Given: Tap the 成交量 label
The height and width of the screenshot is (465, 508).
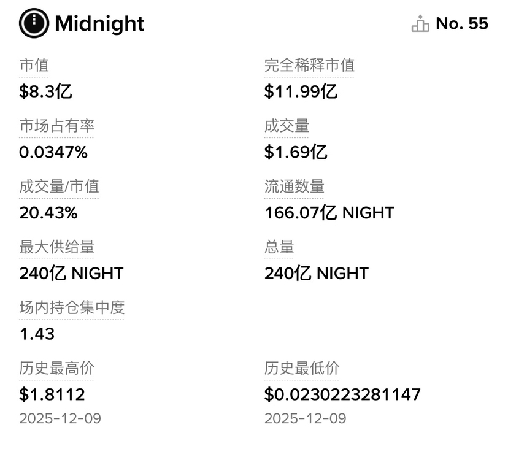Looking at the screenshot, I should [x=287, y=126].
